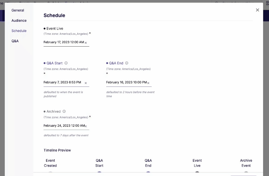This screenshot has height=176, width=269.
Task: Click the Event Live label
Action: [x=55, y=29]
